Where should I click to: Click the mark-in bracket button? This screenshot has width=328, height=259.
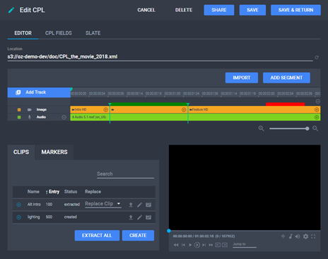218,245
